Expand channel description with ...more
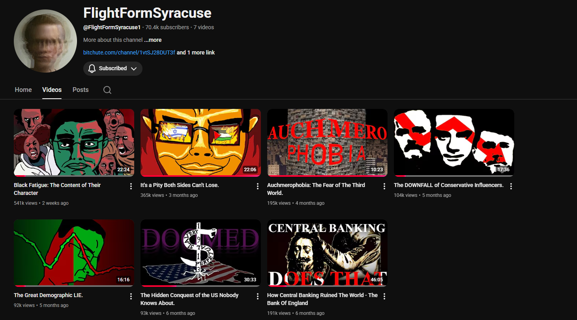The width and height of the screenshot is (577, 320). click(x=153, y=40)
